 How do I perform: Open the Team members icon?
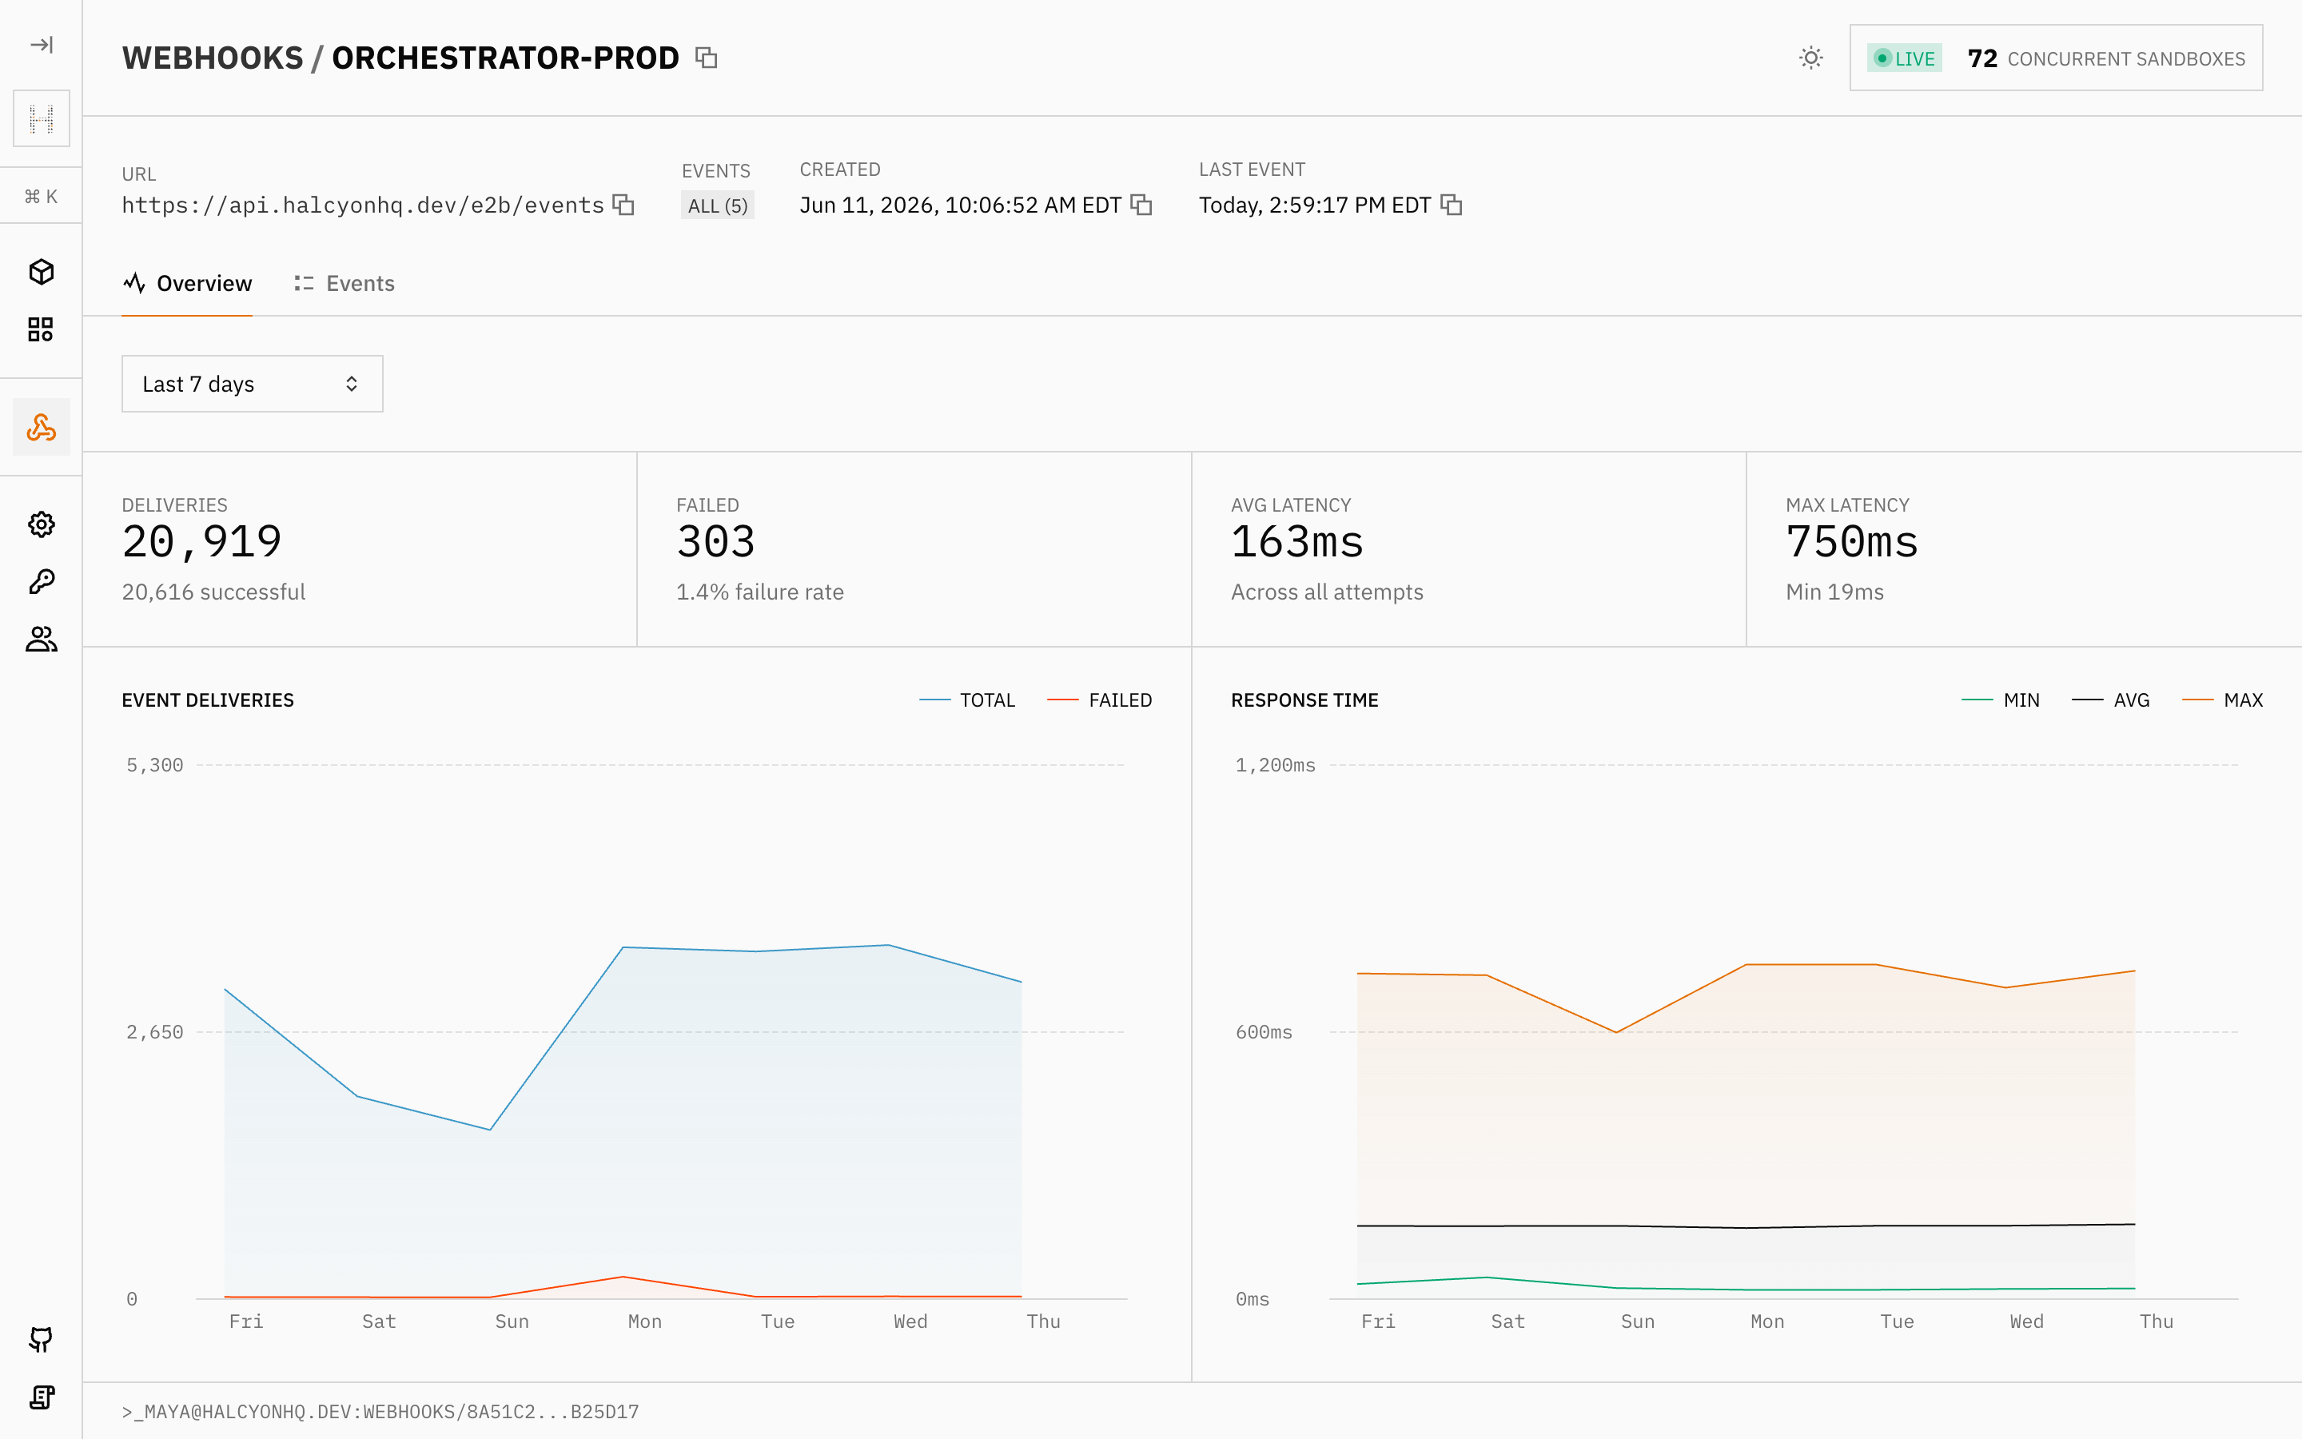tap(41, 639)
